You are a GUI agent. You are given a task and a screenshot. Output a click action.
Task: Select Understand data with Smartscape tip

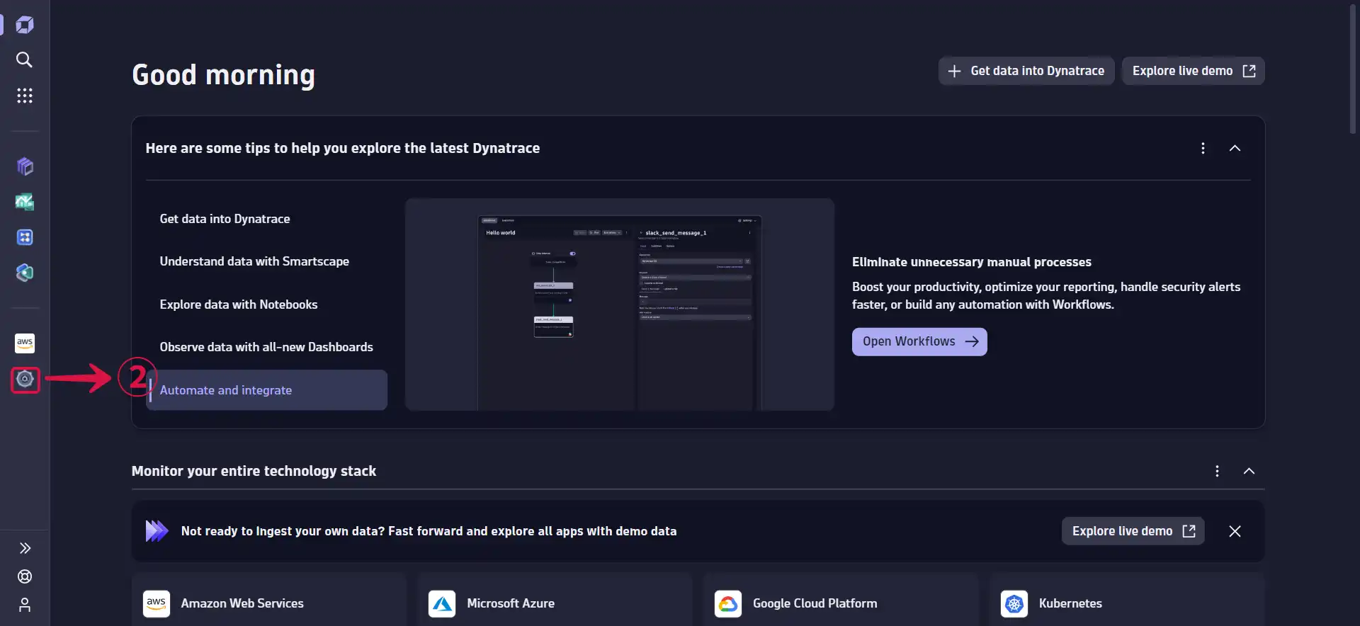266,261
